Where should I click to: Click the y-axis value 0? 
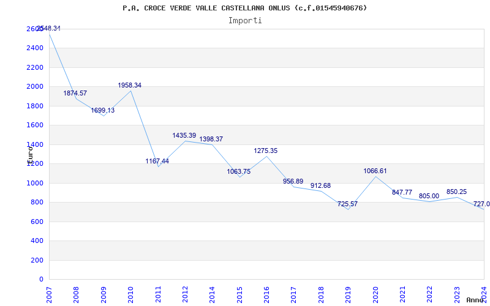click(42, 280)
